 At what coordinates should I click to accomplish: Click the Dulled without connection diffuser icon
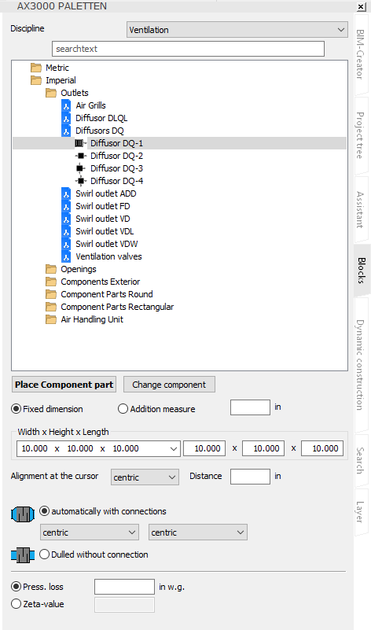tap(23, 554)
